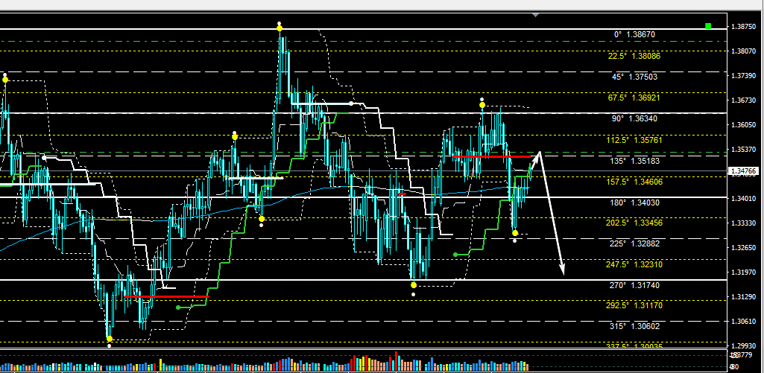
Task: Click the 292.5° 1.31170 level label
Action: coord(634,306)
